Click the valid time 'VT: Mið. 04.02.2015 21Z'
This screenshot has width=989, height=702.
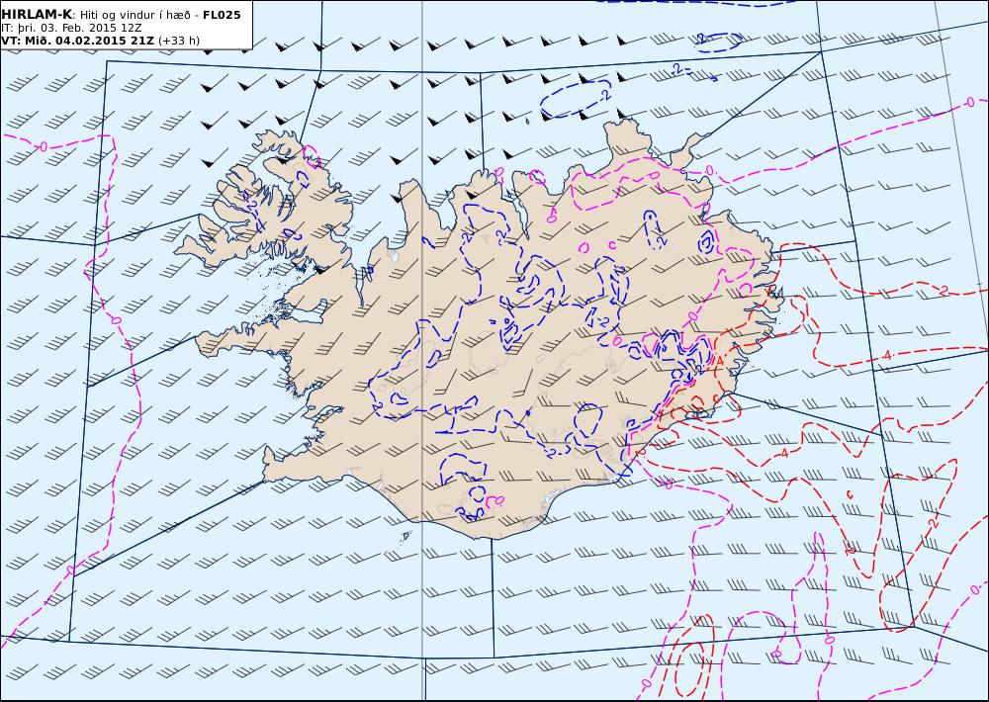[x=77, y=41]
